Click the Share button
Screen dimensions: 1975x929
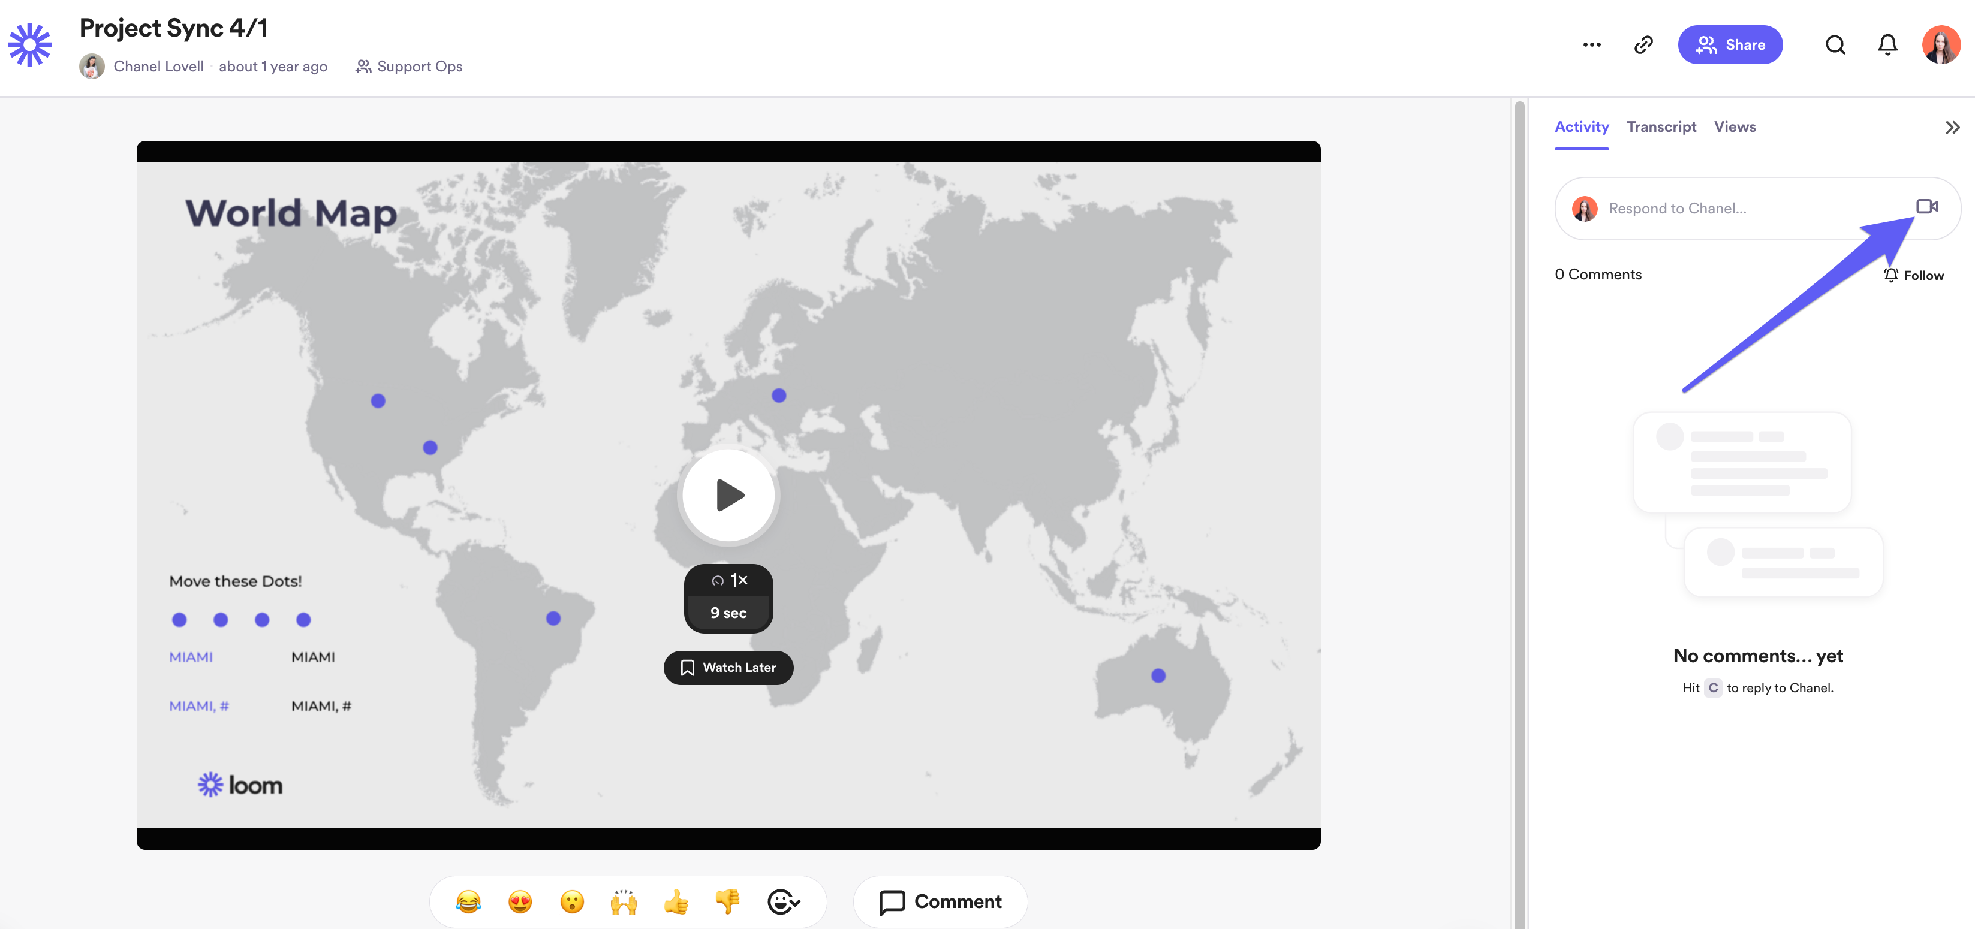coord(1730,44)
